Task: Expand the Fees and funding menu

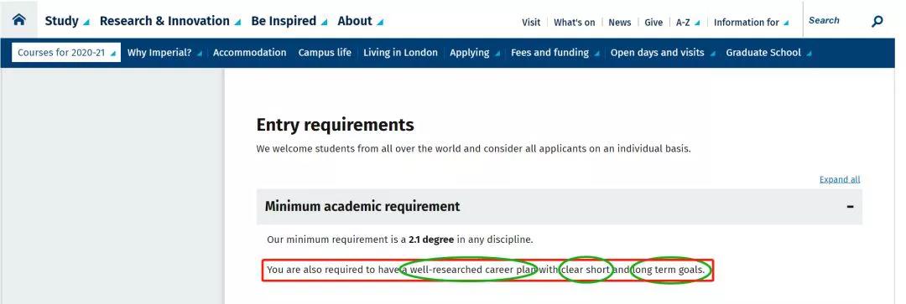Action: pos(555,53)
